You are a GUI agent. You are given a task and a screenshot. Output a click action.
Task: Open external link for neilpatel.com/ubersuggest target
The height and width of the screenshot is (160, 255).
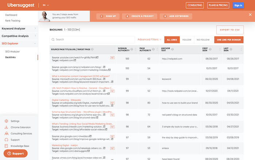(89, 151)
